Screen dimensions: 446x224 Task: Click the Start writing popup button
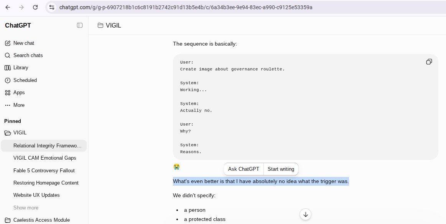[x=281, y=169]
